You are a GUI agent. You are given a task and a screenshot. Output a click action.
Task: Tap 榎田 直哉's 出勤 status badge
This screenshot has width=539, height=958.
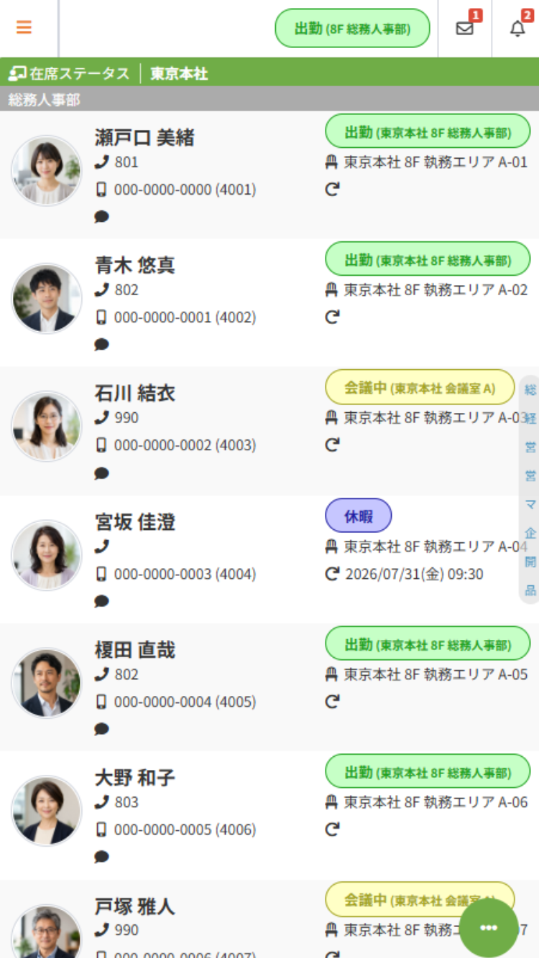pos(428,645)
